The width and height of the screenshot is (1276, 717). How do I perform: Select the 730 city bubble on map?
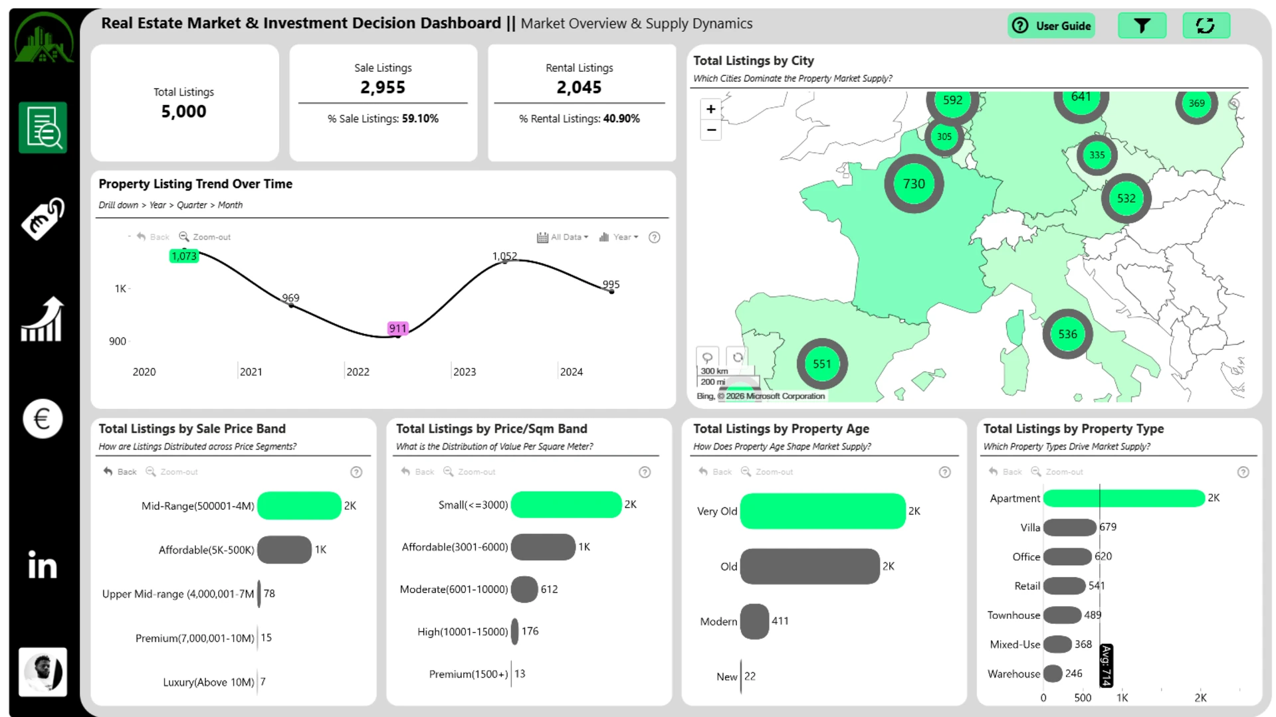(913, 184)
